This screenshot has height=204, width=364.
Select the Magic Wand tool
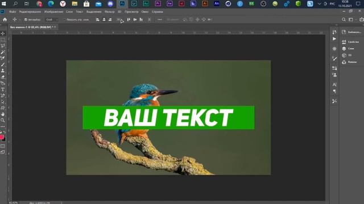pyautogui.click(x=3, y=52)
